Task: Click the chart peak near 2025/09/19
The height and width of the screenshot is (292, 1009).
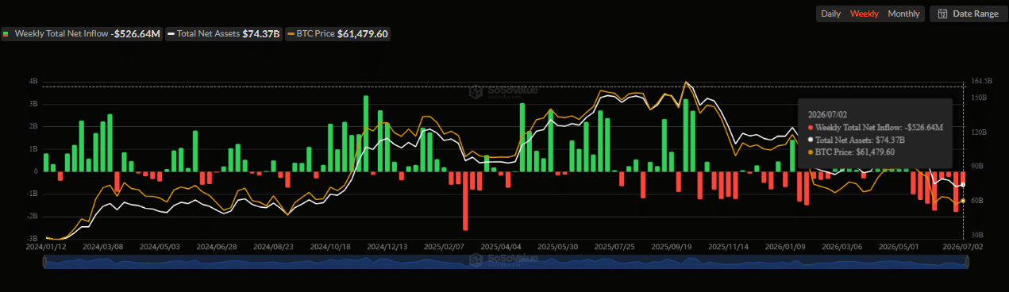Action: 686,82
